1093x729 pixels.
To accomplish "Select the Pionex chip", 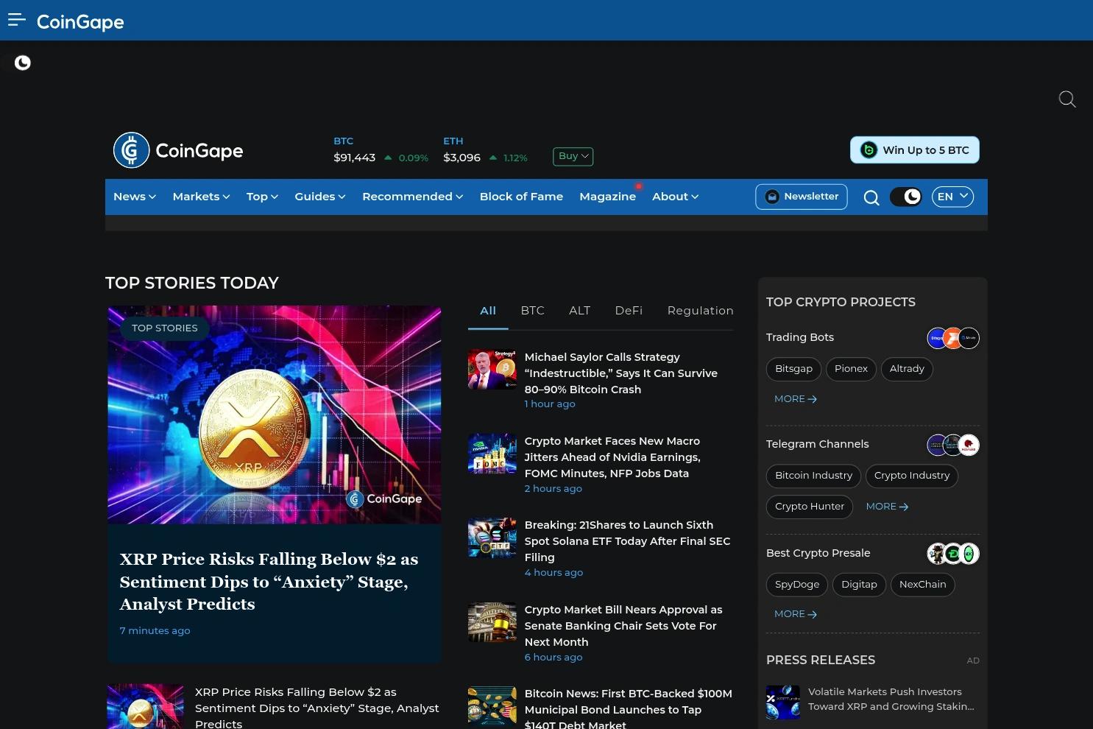I will coord(851,369).
